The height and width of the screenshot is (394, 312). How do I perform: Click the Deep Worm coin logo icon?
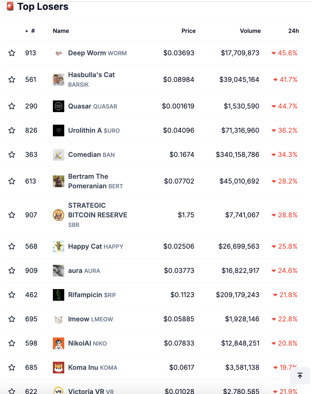pyautogui.click(x=59, y=53)
